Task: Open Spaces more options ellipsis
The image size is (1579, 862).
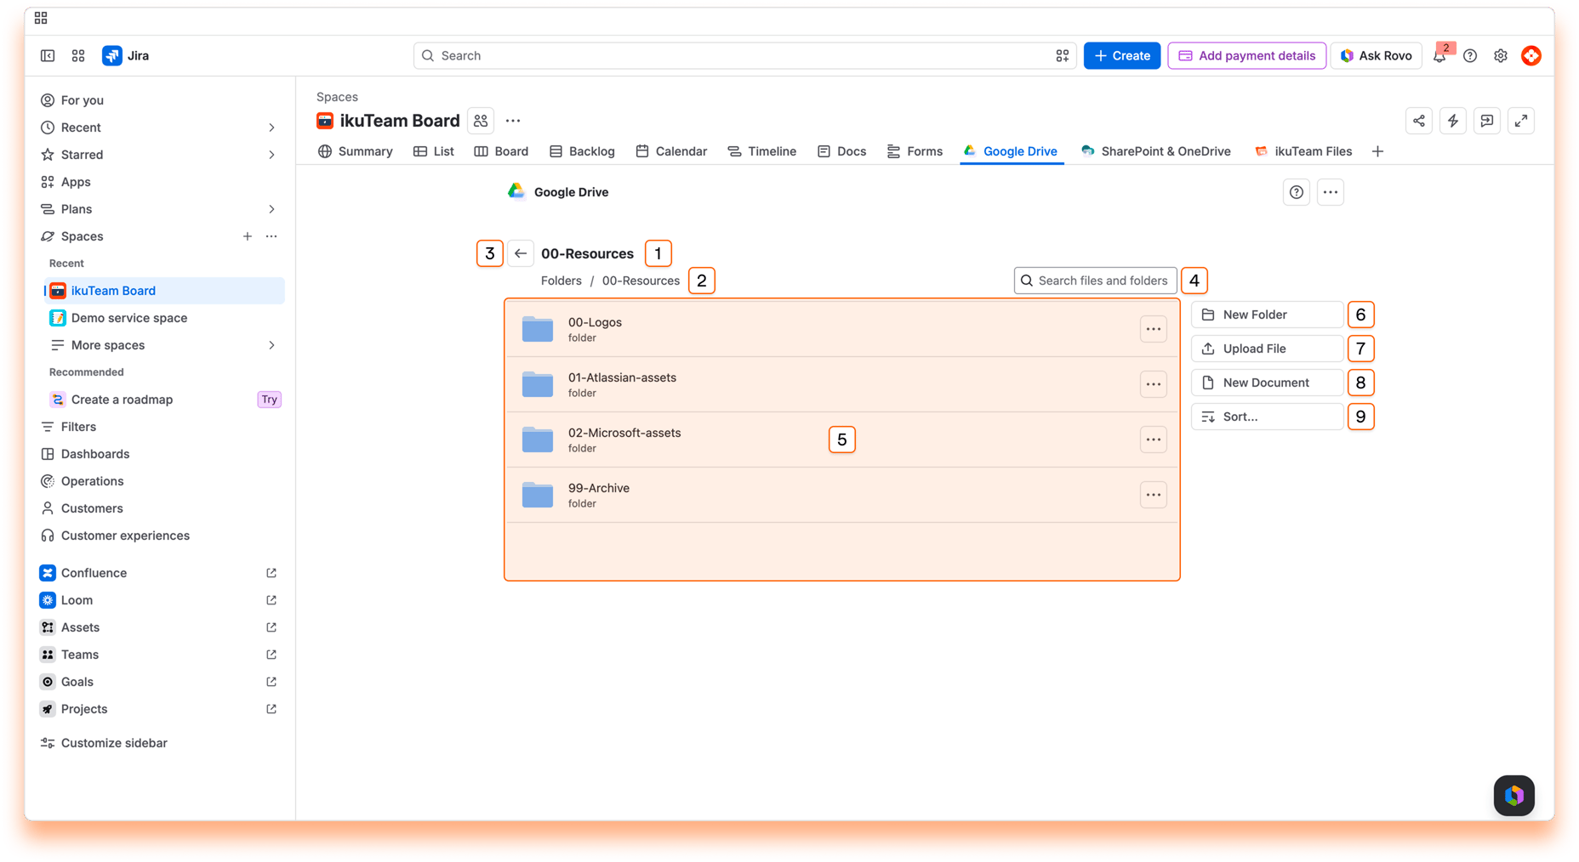Action: 271,236
